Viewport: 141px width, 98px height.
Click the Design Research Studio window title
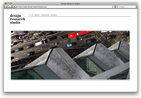(x=70, y=4)
